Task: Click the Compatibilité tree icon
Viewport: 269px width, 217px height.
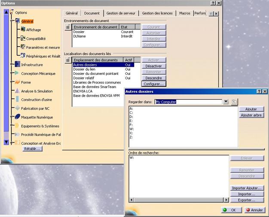Action: click(x=23, y=39)
